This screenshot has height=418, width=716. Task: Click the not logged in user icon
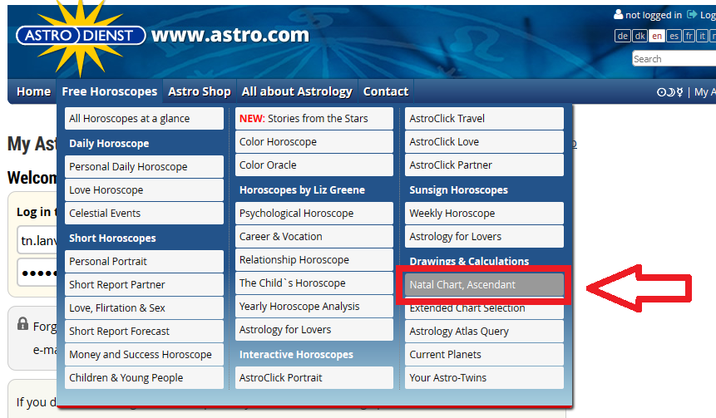click(618, 15)
